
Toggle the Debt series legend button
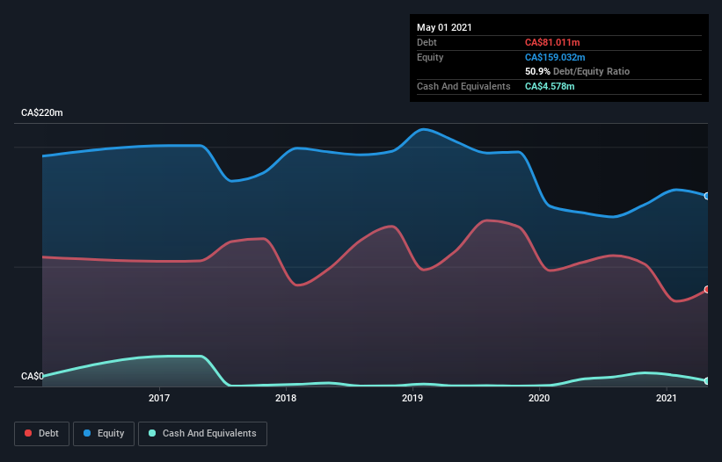click(x=42, y=434)
